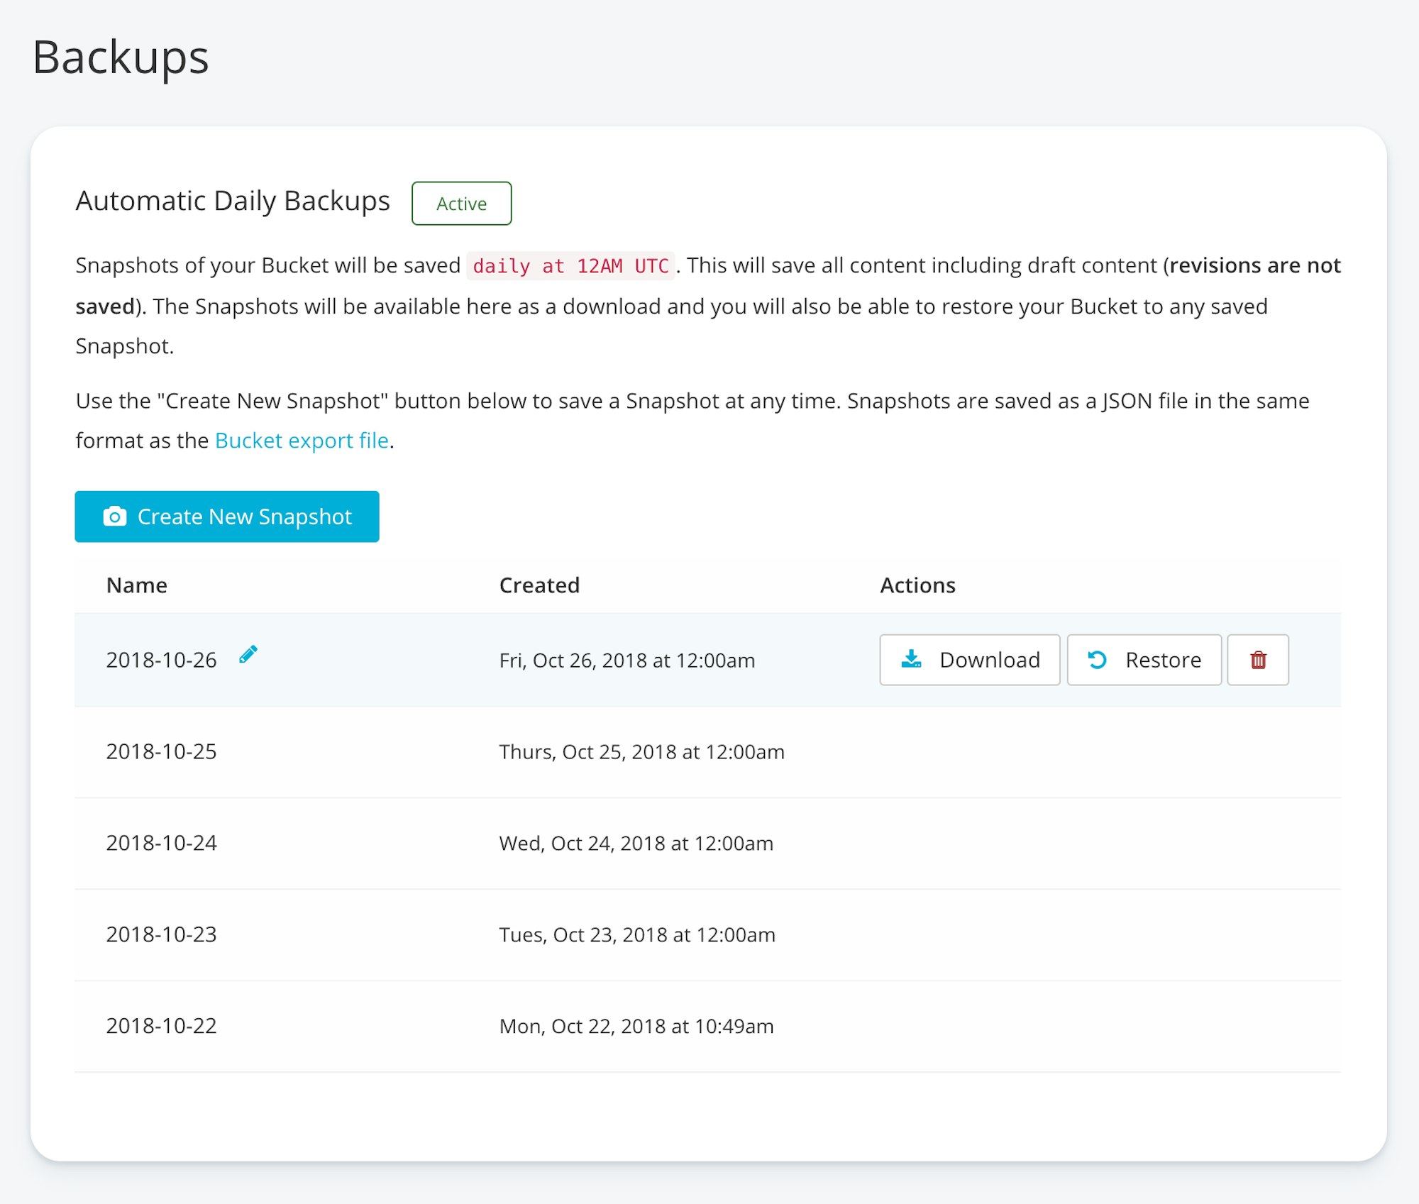Click the daily at 12AM UTC code label
Image resolution: width=1419 pixels, height=1204 pixels.
coord(570,266)
